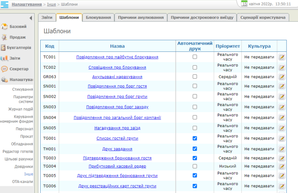This screenshot has height=193, width=298.
Task: Switch to the Блокування tab
Action: 98,17
